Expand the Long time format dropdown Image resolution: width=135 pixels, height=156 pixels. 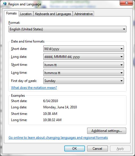[x=83, y=73]
